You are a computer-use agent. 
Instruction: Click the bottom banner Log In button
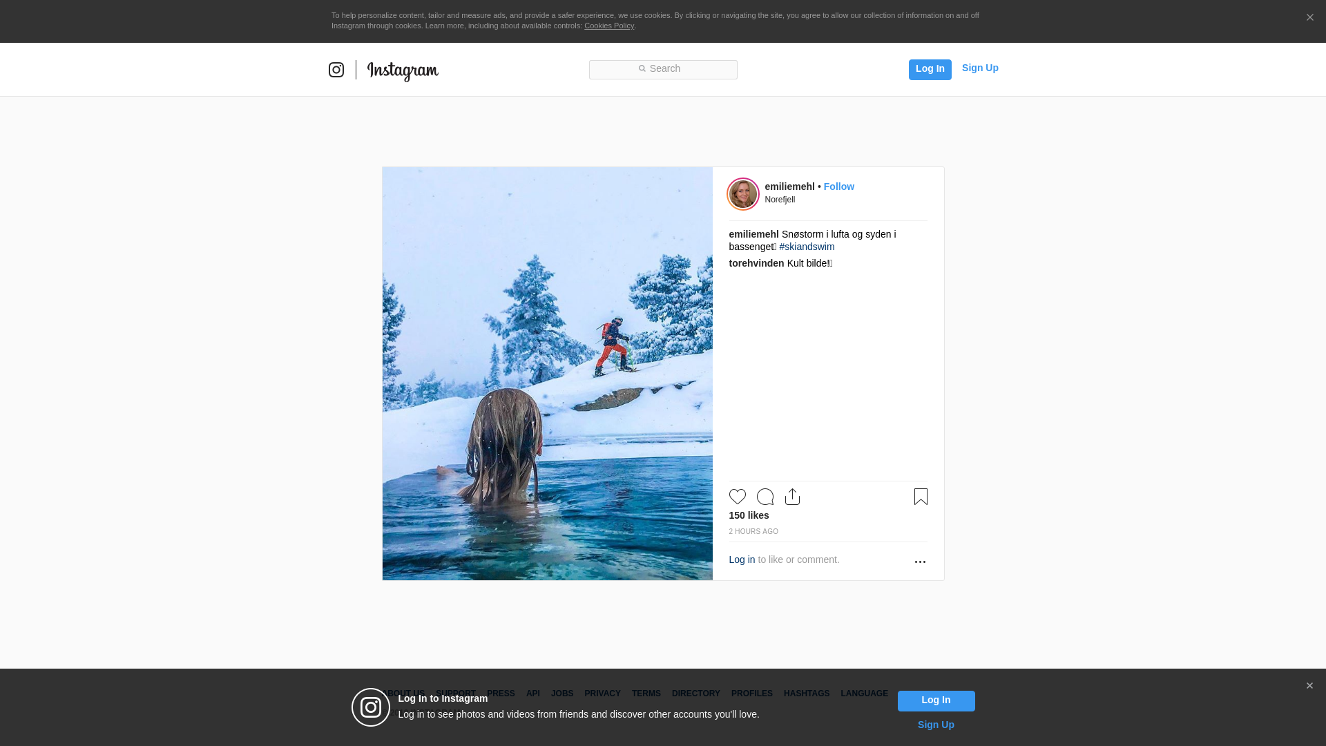coord(936,701)
